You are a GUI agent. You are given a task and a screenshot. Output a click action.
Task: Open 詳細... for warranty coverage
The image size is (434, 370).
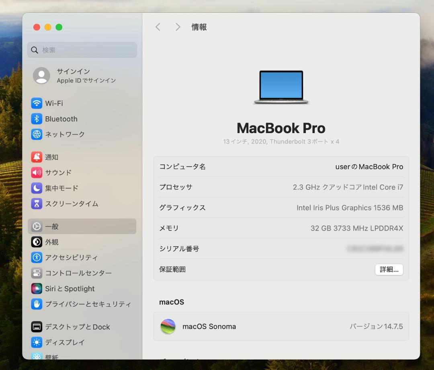click(x=389, y=269)
